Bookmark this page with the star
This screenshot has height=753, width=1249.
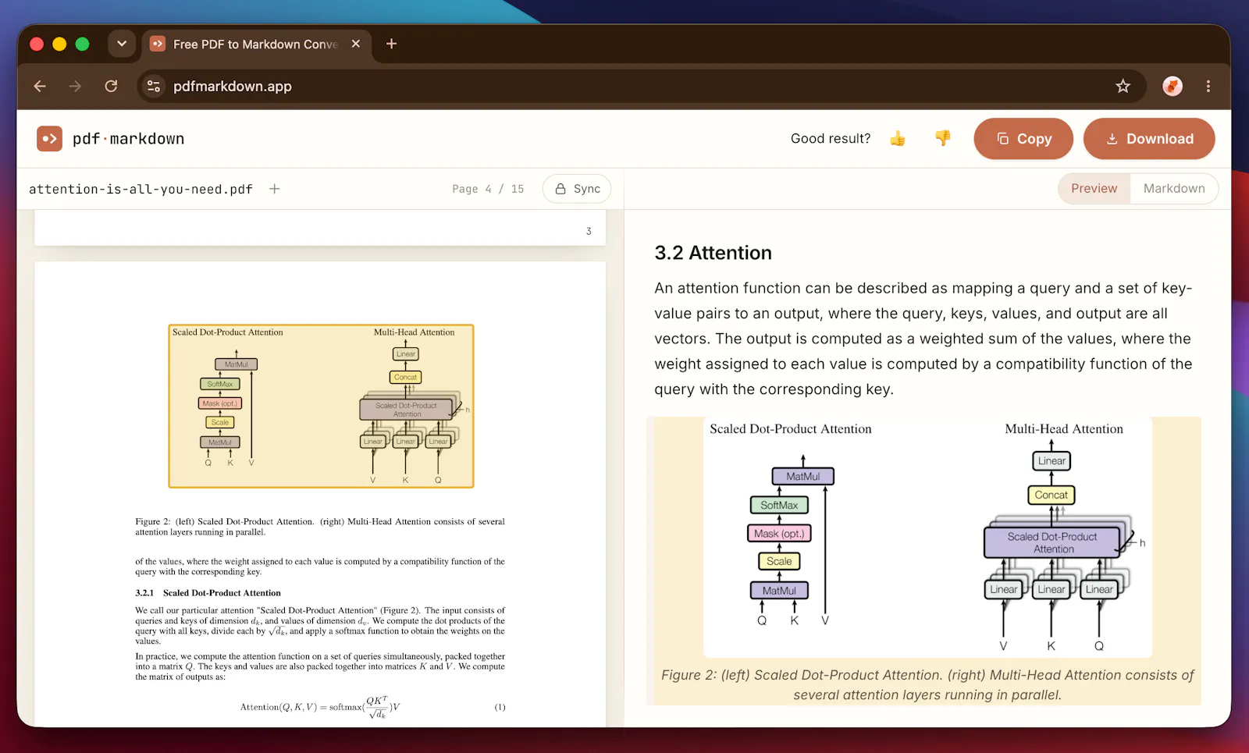click(x=1123, y=86)
